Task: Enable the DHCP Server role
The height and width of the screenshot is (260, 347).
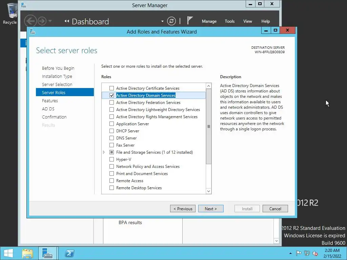Action: tap(112, 131)
